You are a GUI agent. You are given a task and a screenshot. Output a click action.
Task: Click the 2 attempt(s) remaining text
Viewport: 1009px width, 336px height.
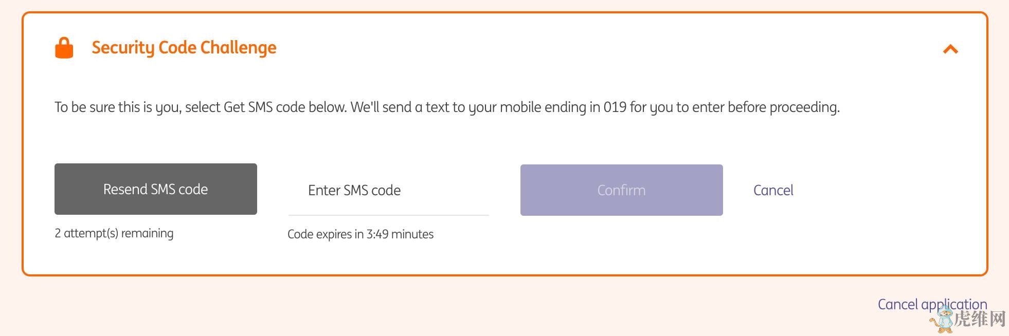pyautogui.click(x=114, y=233)
